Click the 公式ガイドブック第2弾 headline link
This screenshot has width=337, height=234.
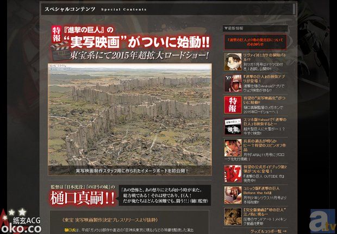[265, 169]
